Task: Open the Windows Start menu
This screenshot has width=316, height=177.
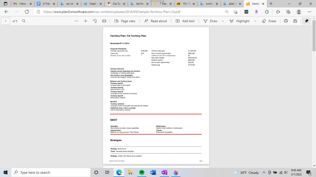Action: point(5,173)
